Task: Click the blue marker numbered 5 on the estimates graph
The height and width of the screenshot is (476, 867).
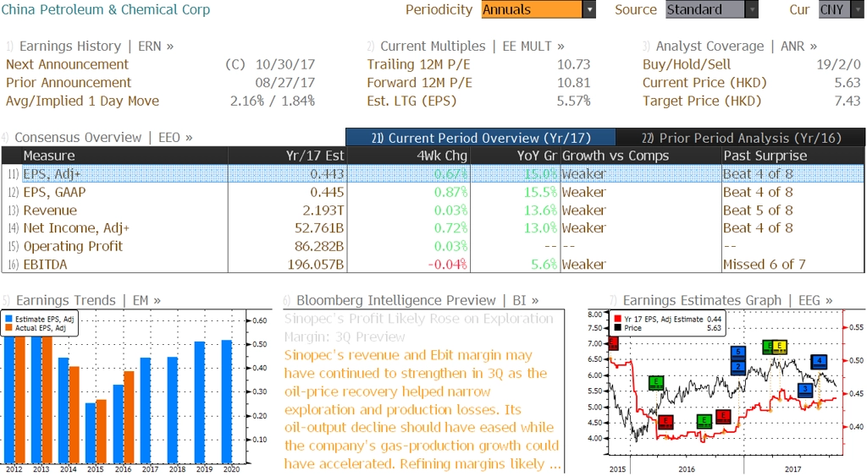Action: pos(738,353)
